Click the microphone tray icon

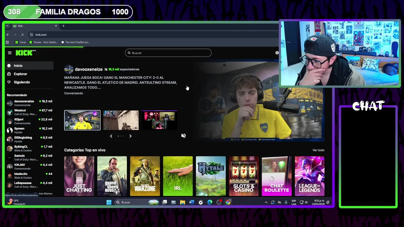coord(286,202)
